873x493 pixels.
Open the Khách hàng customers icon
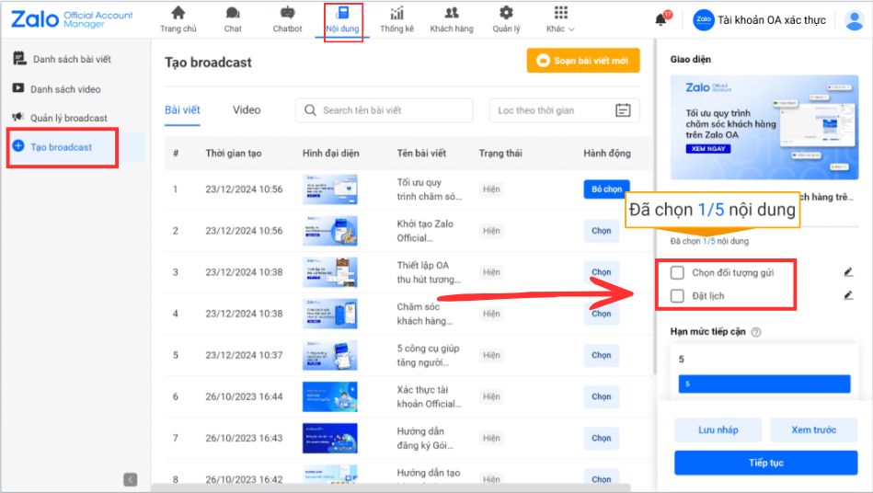point(451,14)
